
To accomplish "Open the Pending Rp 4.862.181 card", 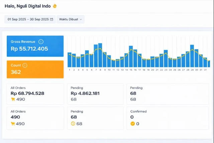I will 95,94.
